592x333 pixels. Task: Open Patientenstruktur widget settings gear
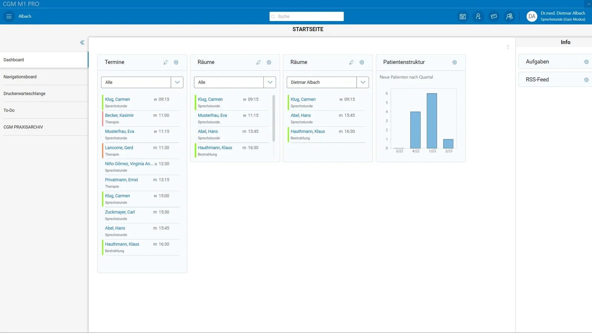pyautogui.click(x=455, y=62)
